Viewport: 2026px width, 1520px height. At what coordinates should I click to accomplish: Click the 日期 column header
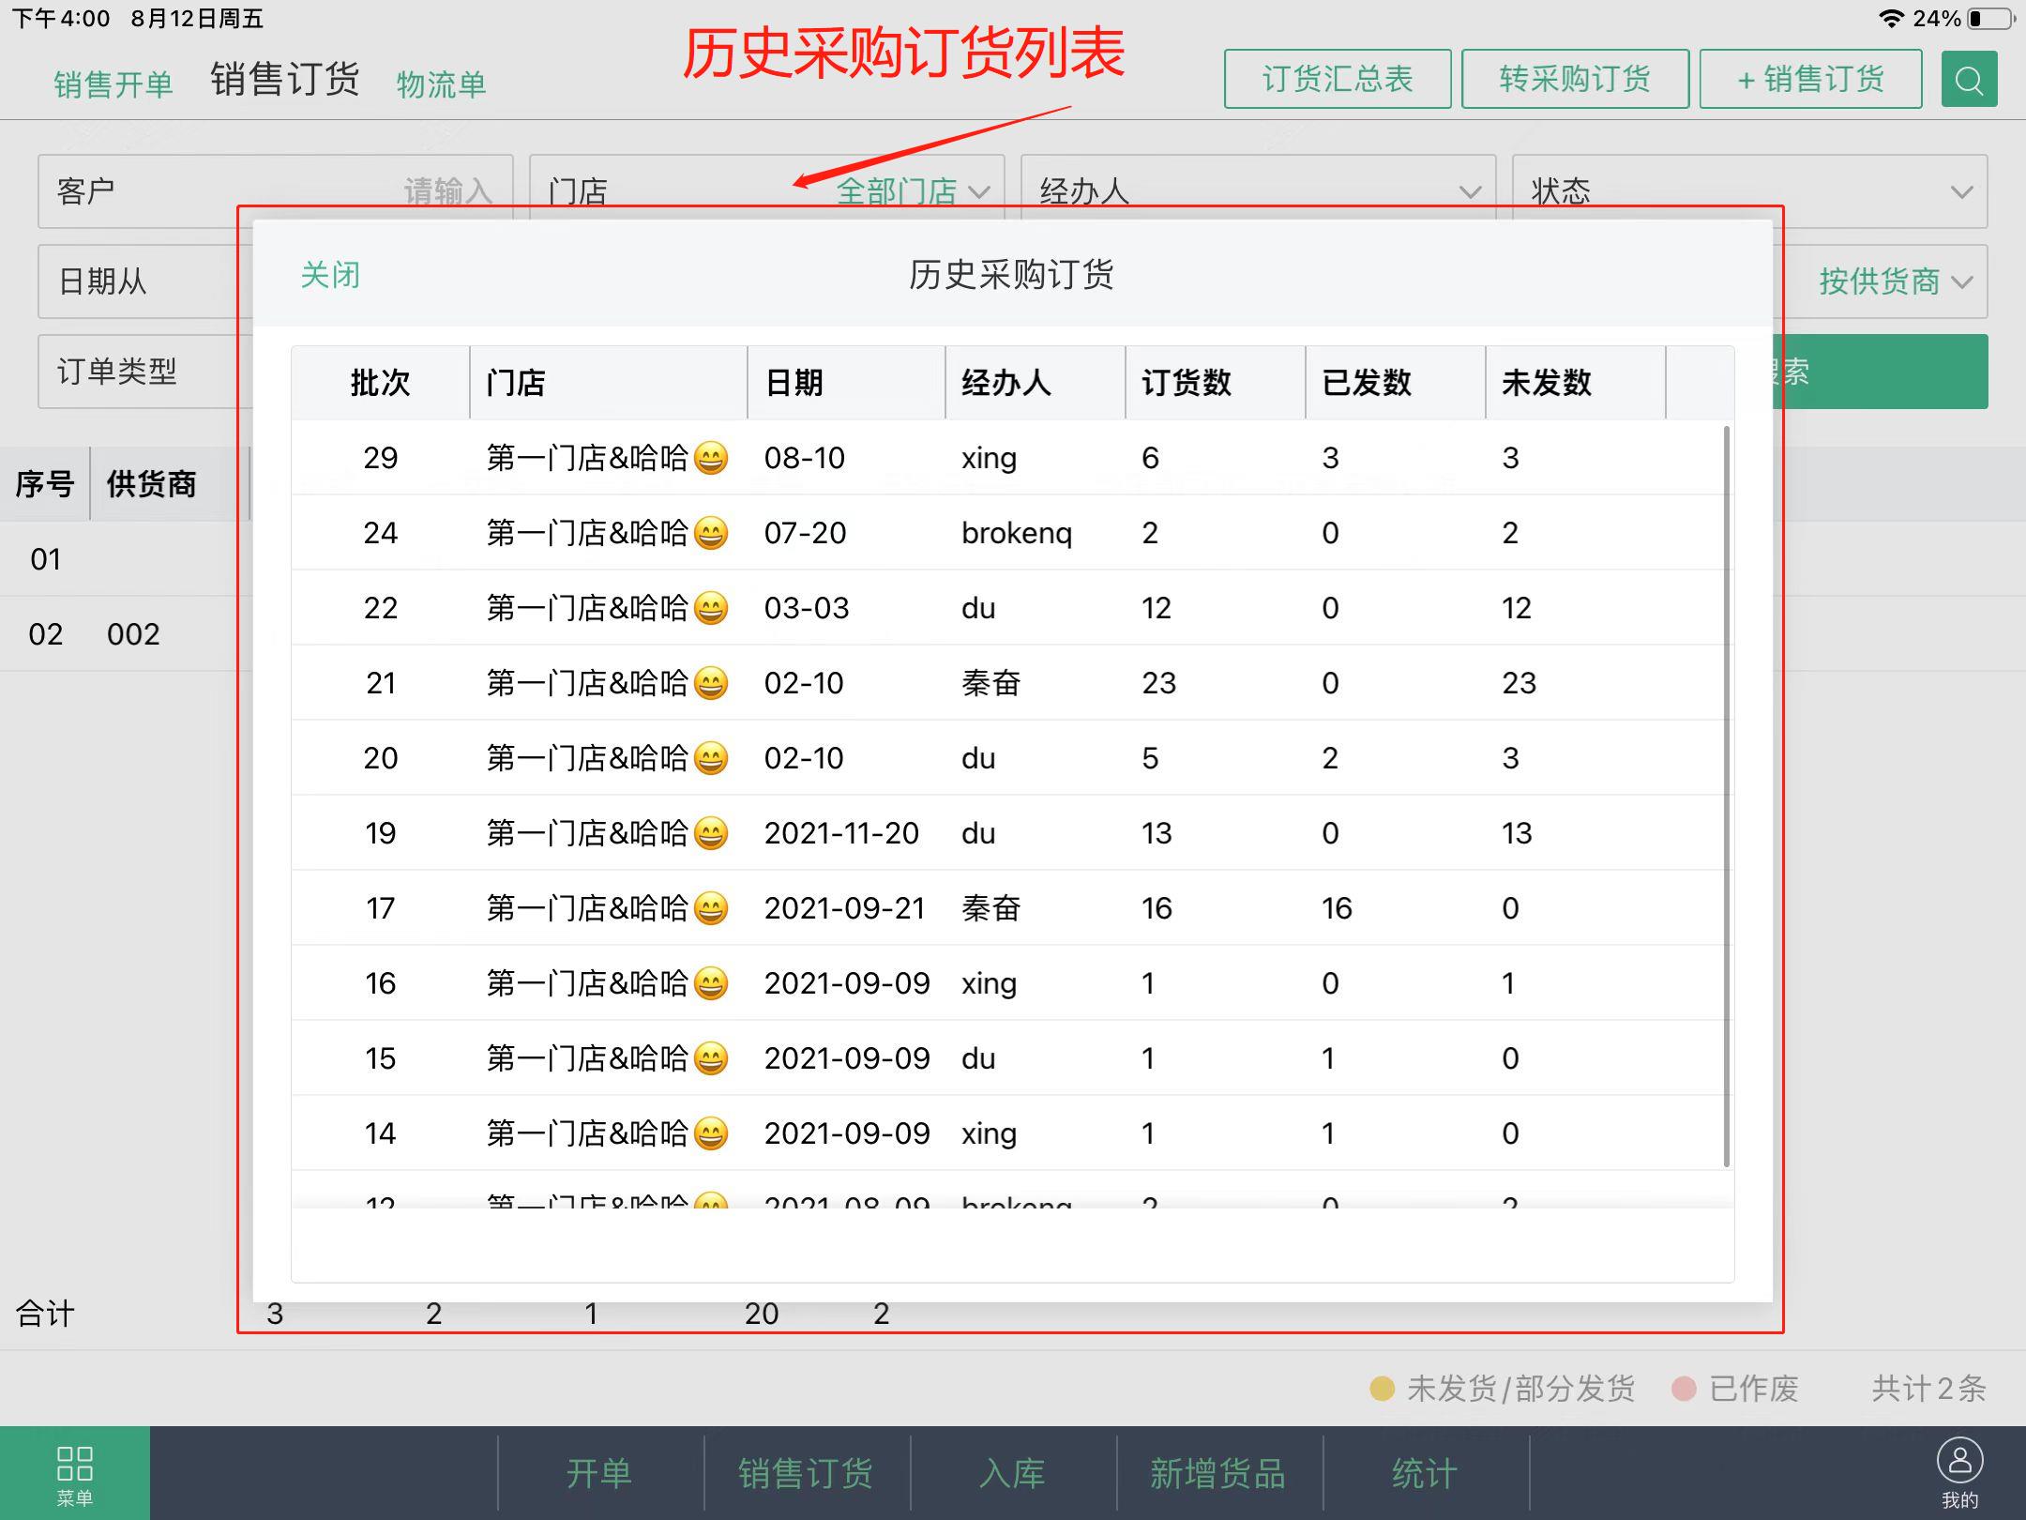tap(846, 383)
